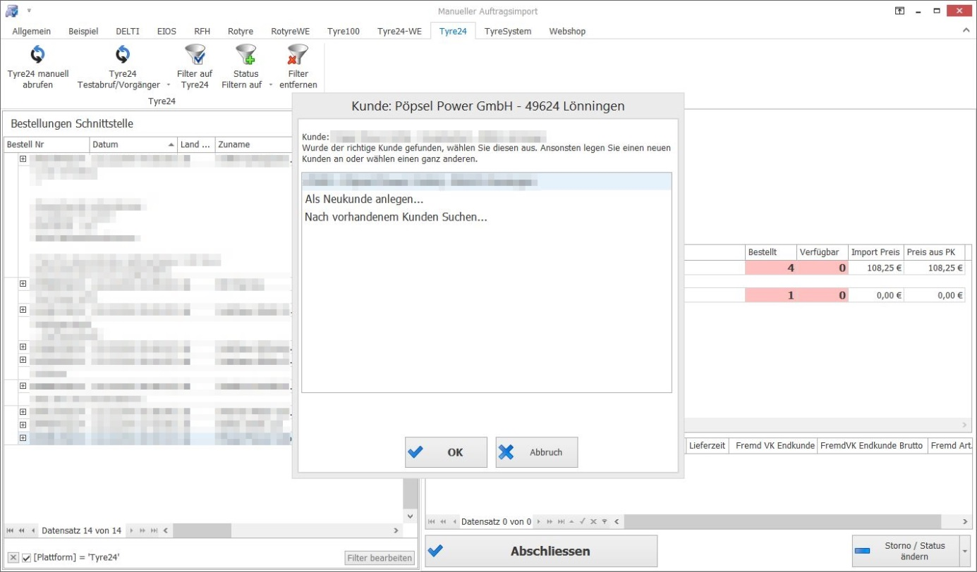Go to previous record in the Datensatz 0 von 0 navigator
Image resolution: width=977 pixels, height=572 pixels.
pos(454,522)
